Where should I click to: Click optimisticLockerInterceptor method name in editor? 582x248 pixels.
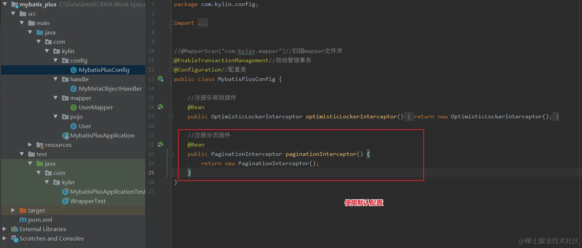tap(351, 117)
